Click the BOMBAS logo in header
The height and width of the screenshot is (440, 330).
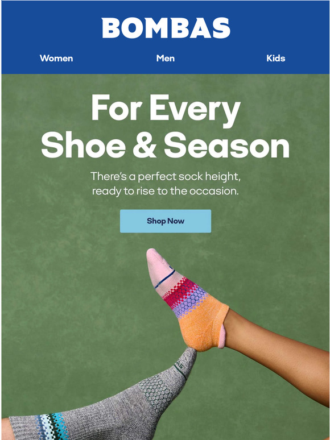click(166, 28)
